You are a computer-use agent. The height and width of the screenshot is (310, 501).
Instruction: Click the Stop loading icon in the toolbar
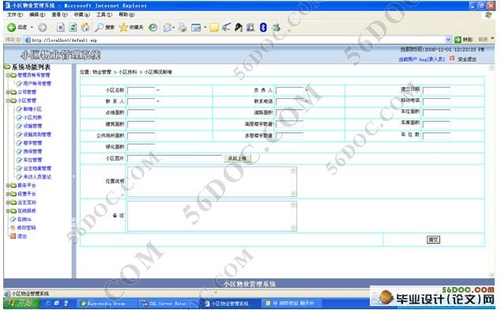click(60, 28)
